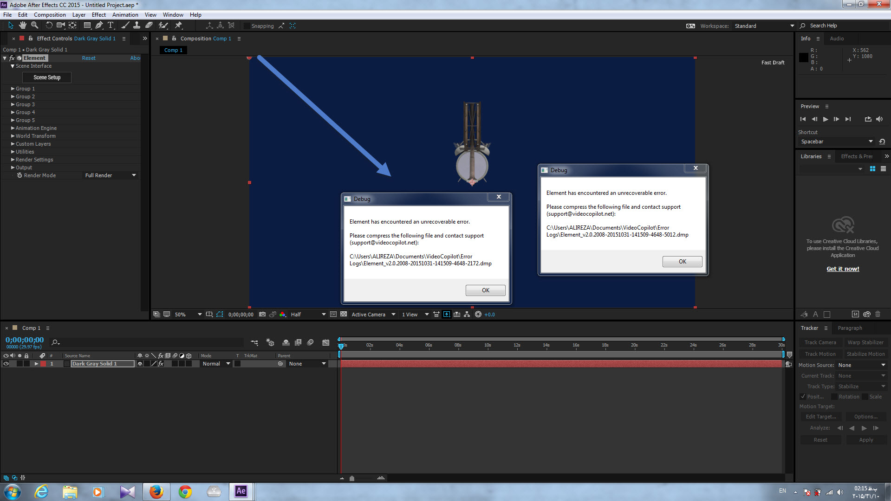Select the Hand tool

22,26
